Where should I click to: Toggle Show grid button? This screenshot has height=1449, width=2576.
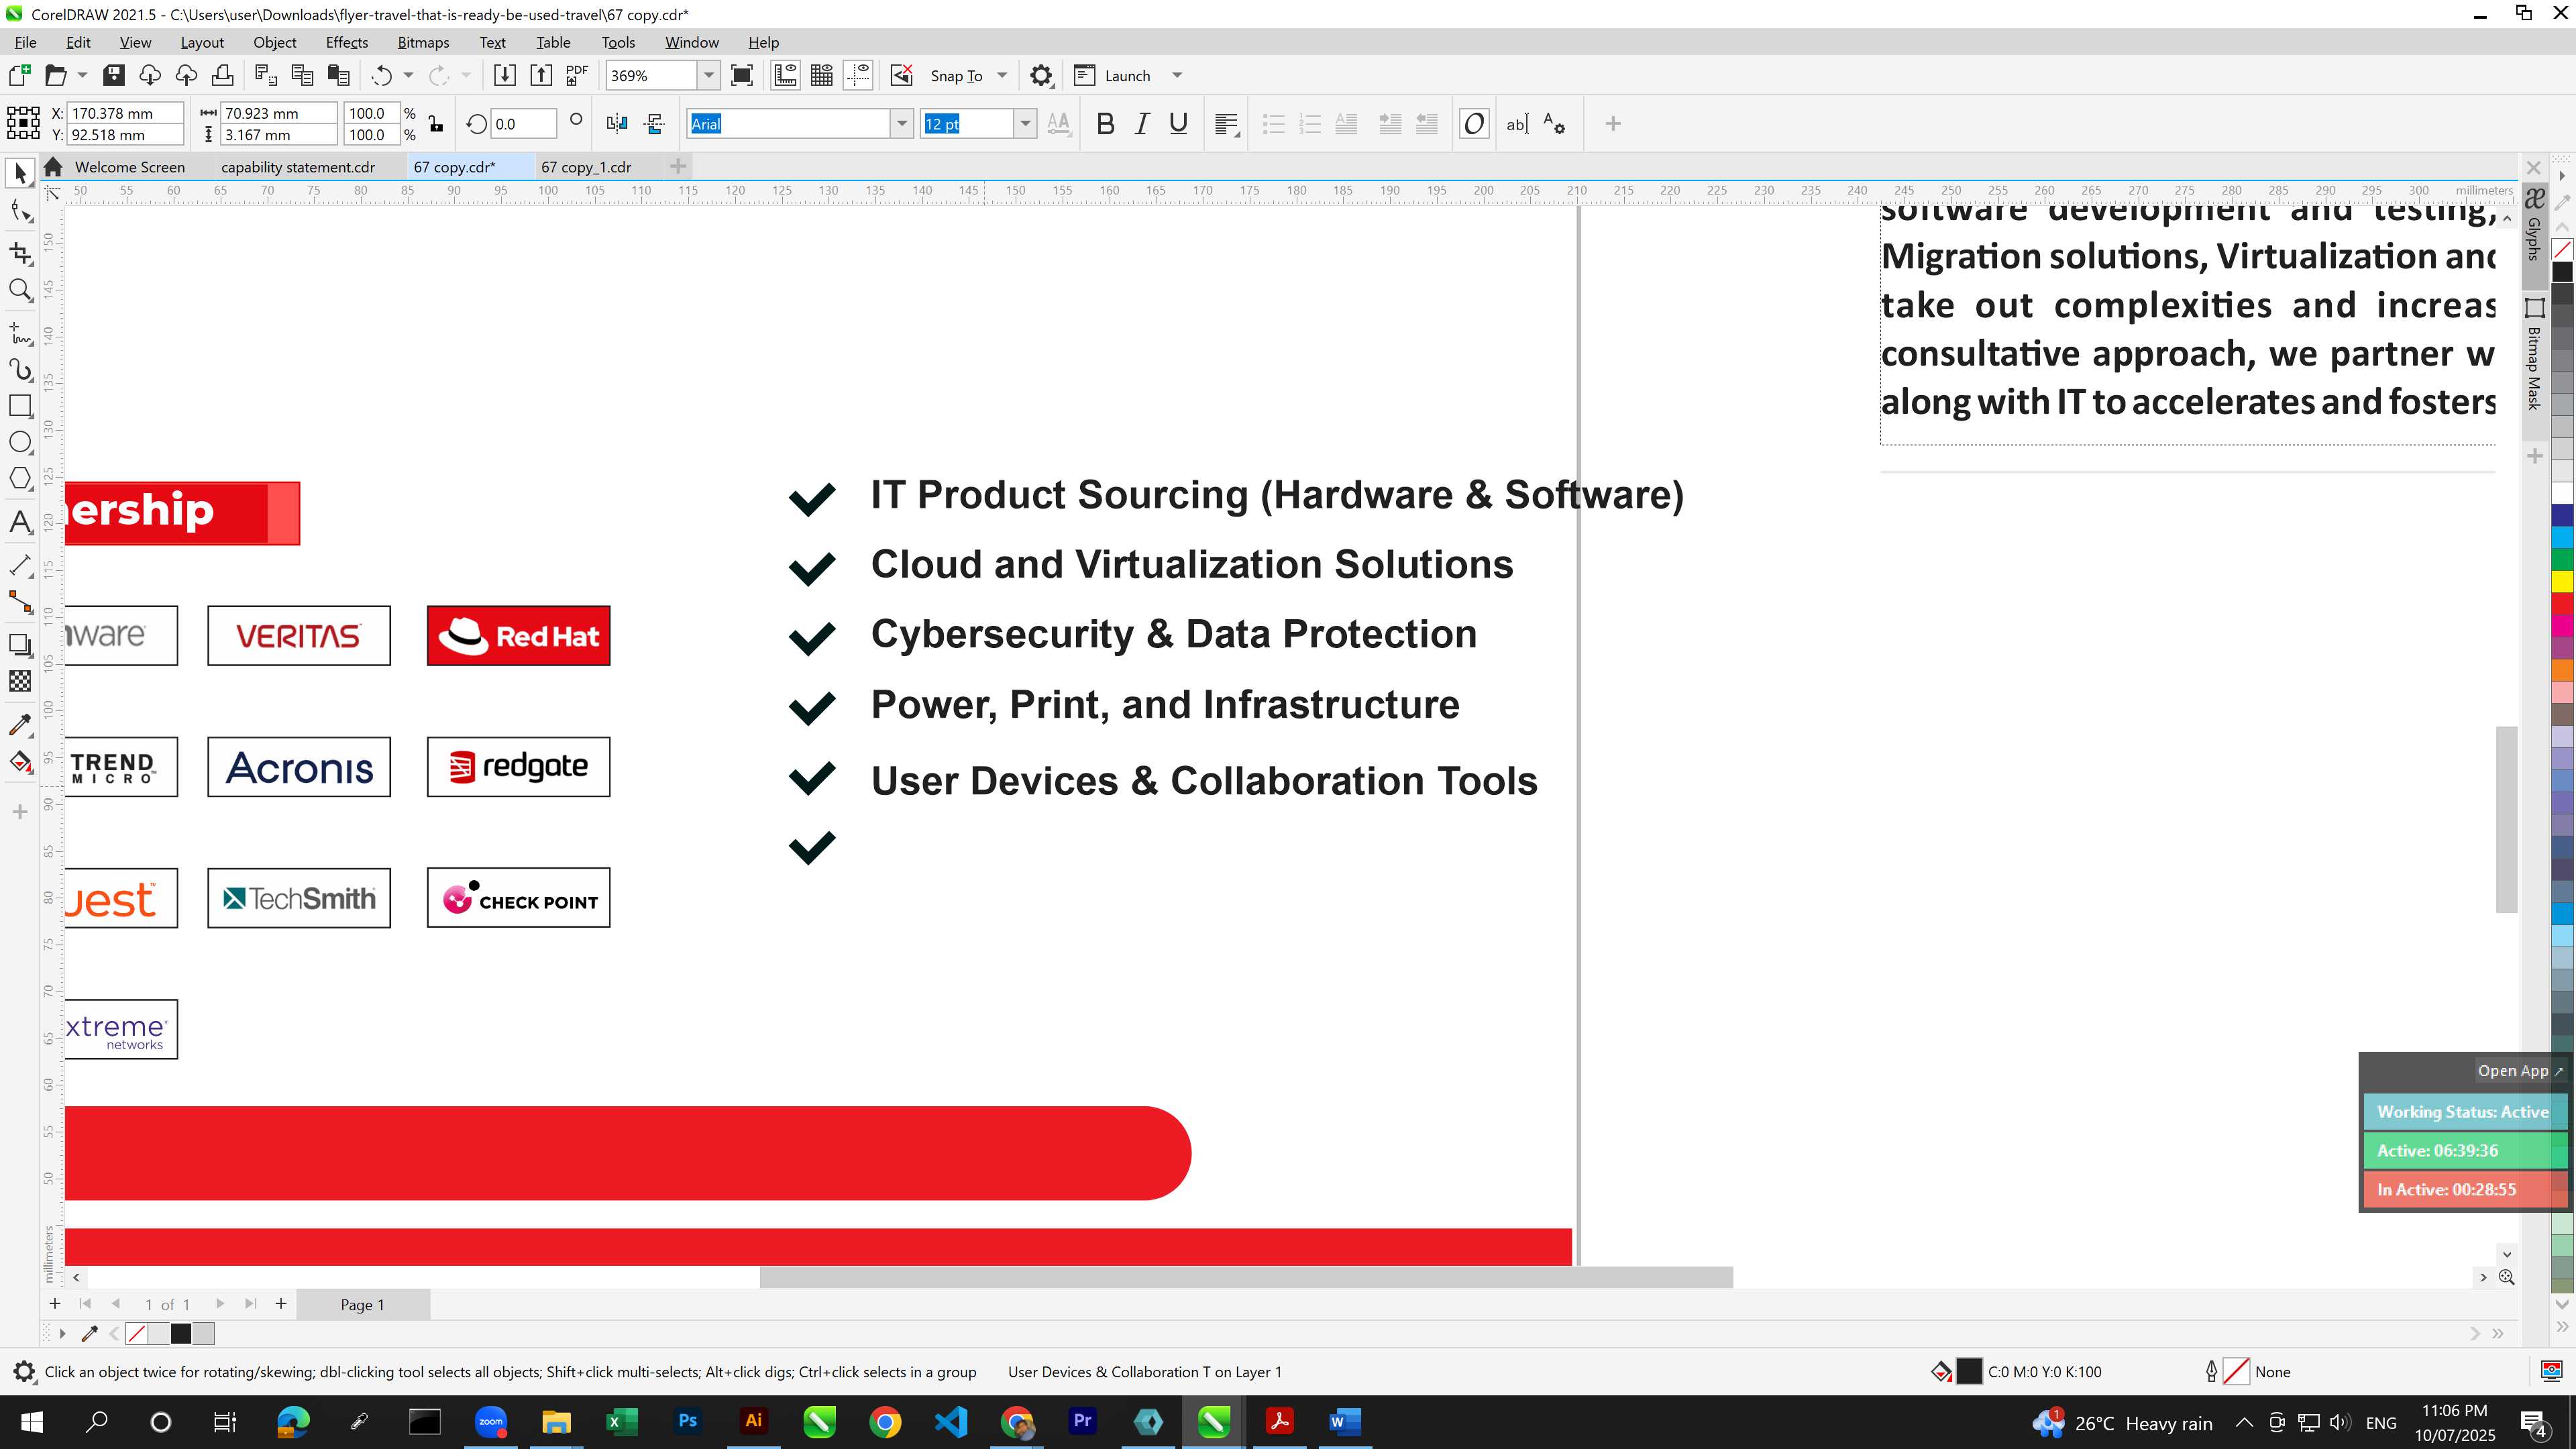click(822, 75)
